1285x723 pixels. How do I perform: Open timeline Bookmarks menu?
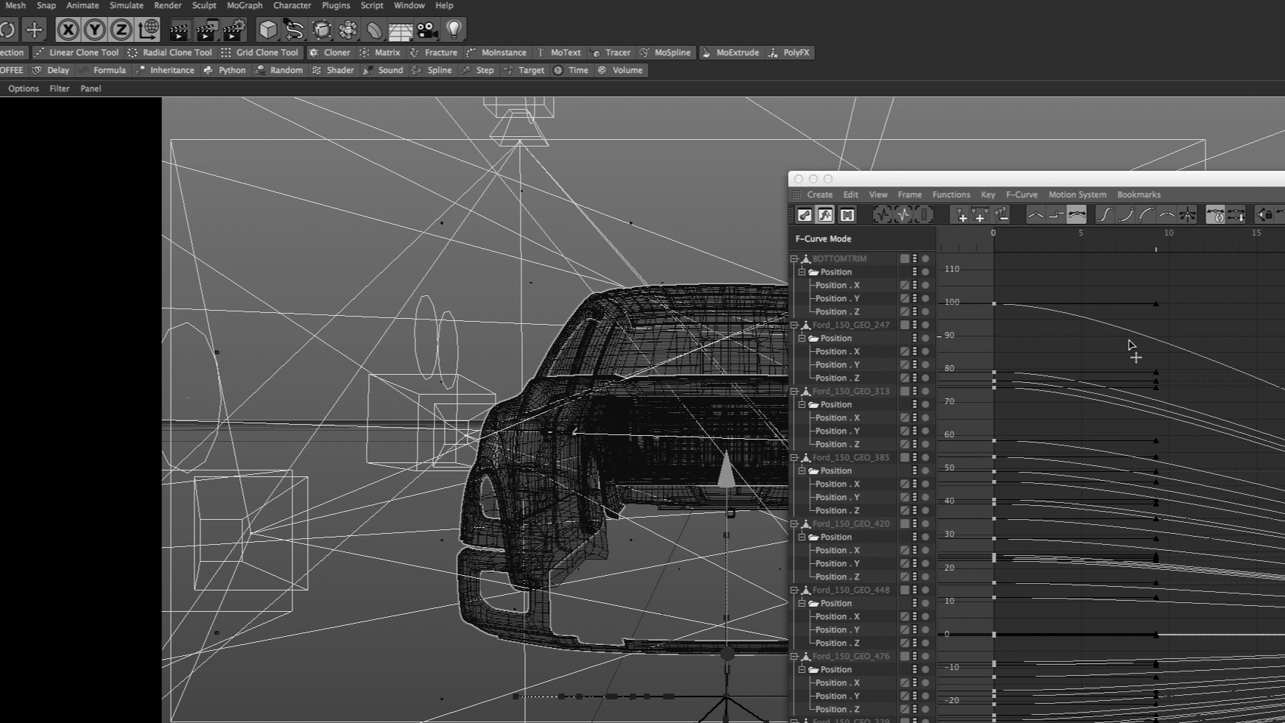pos(1138,194)
